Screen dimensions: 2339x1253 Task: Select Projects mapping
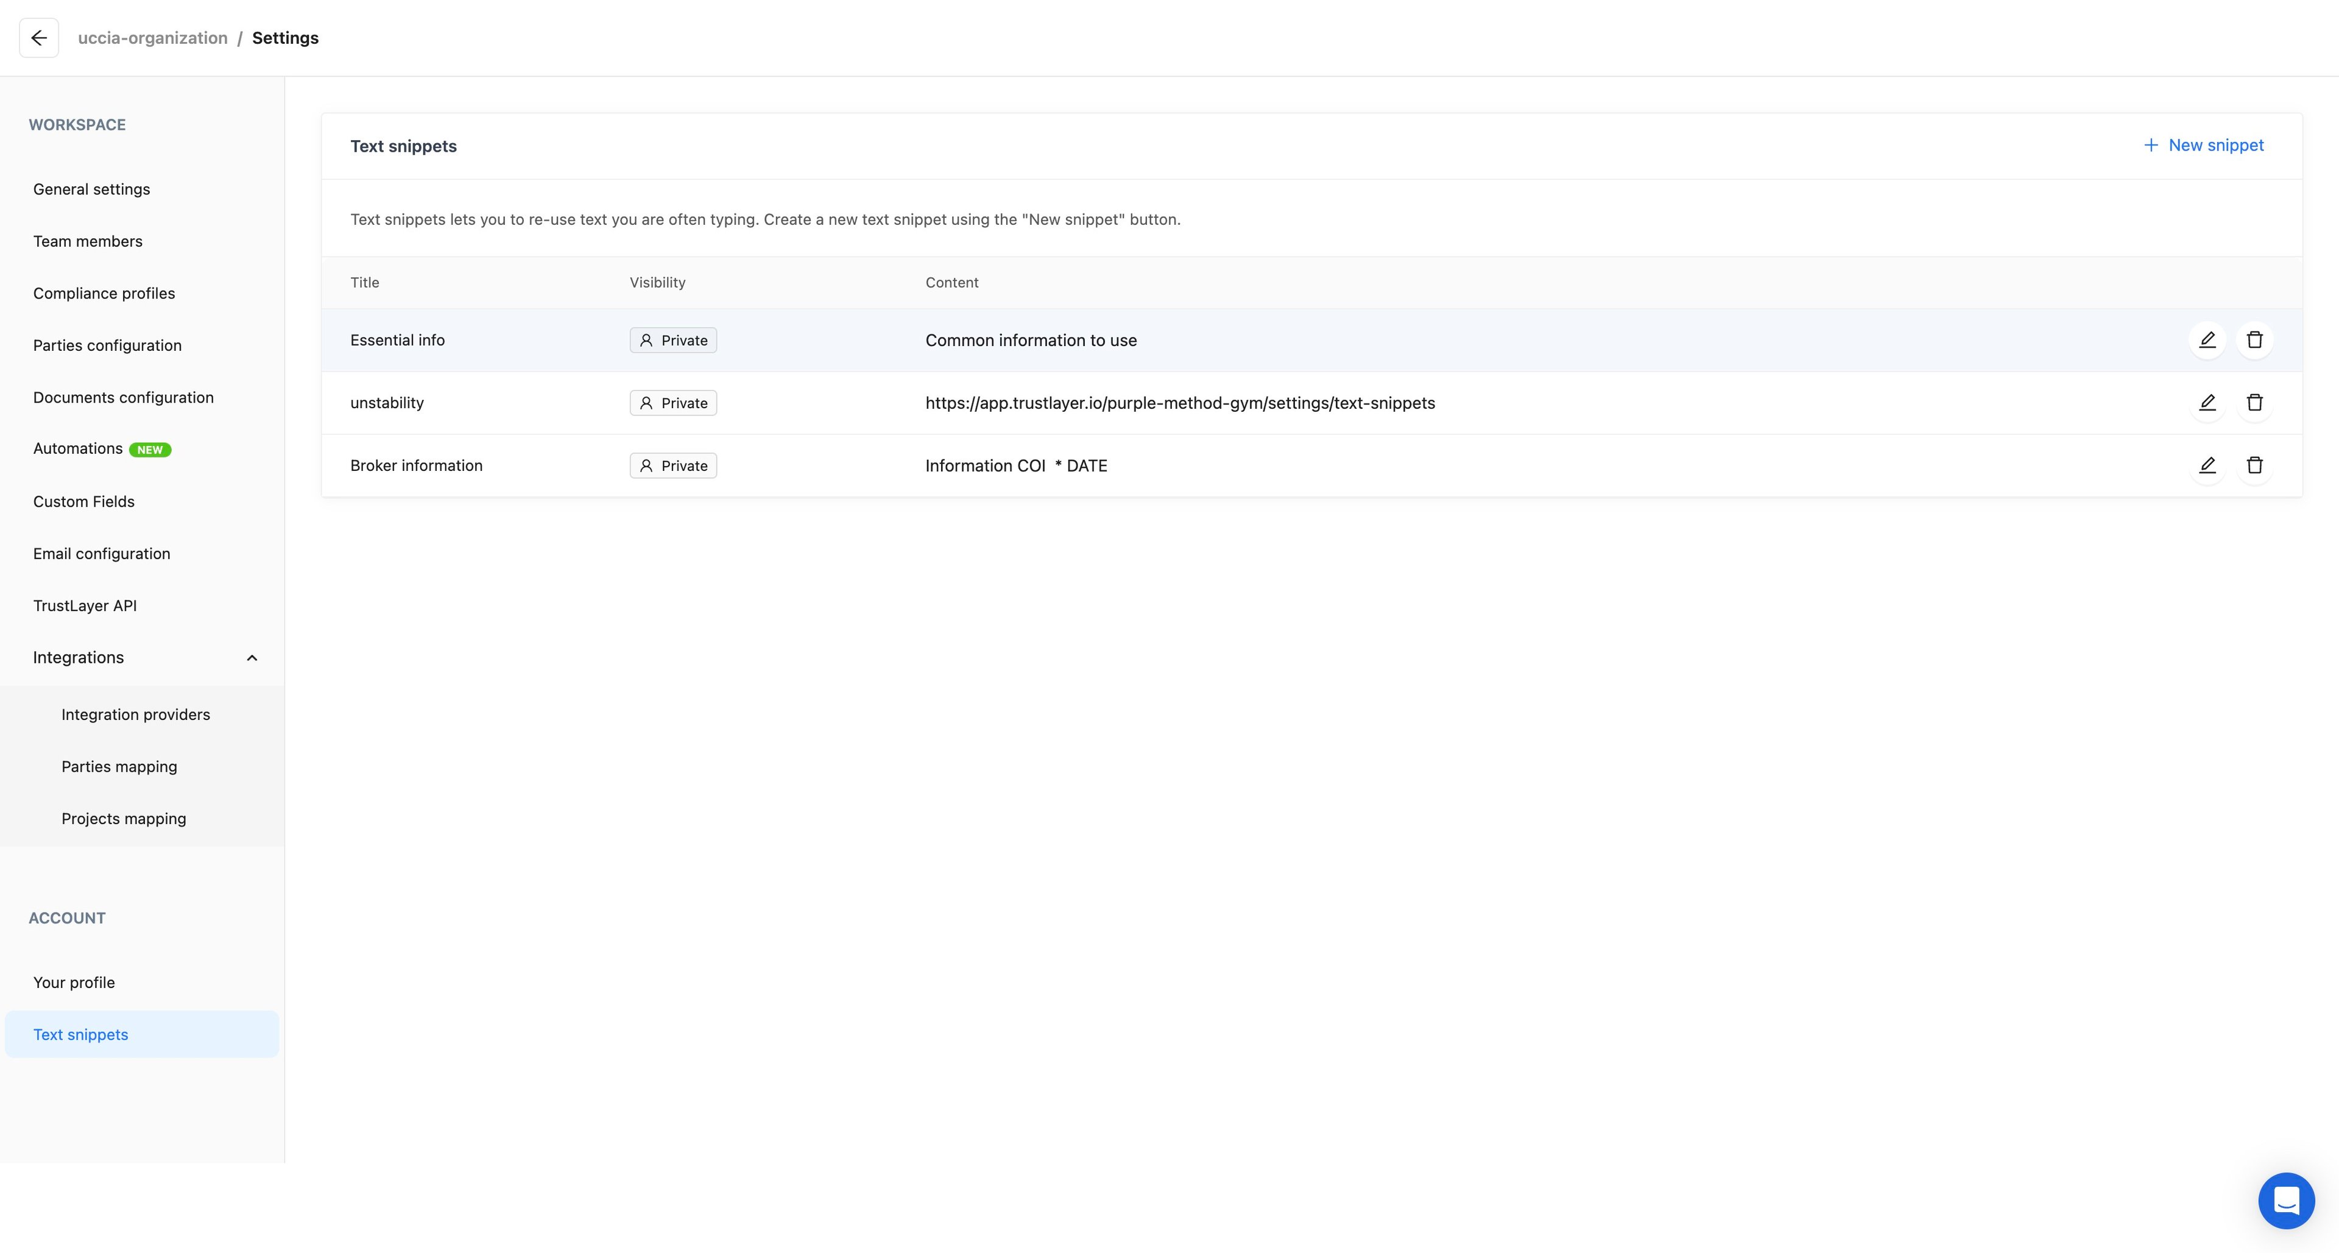click(x=124, y=819)
